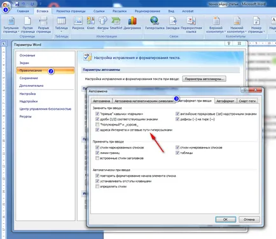Select Настройка in options sidebar

tap(27, 94)
